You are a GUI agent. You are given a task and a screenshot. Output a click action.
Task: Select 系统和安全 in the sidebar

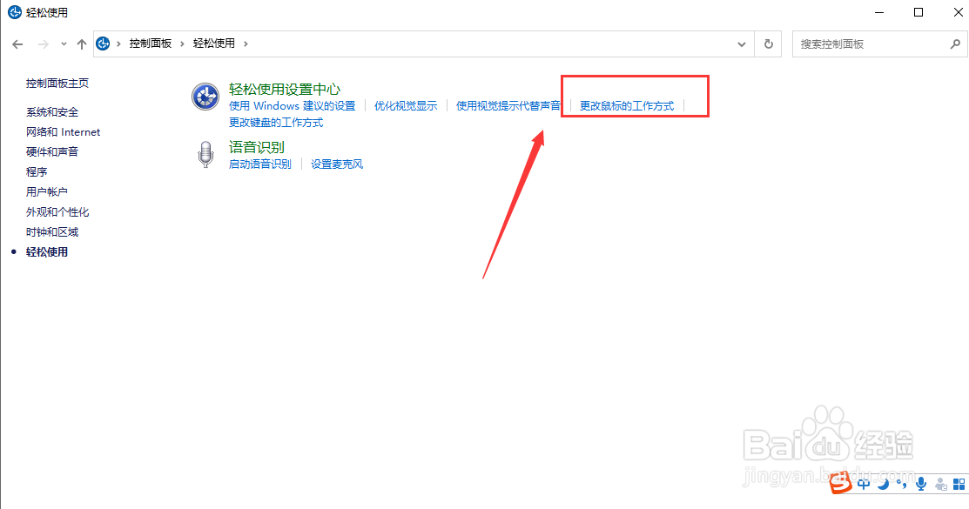point(52,111)
